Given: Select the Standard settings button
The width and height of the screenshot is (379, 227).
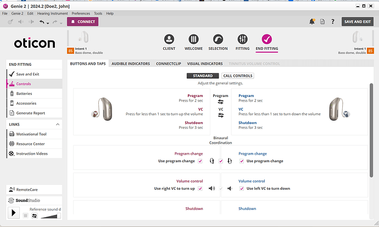Looking at the screenshot, I should coord(203,76).
